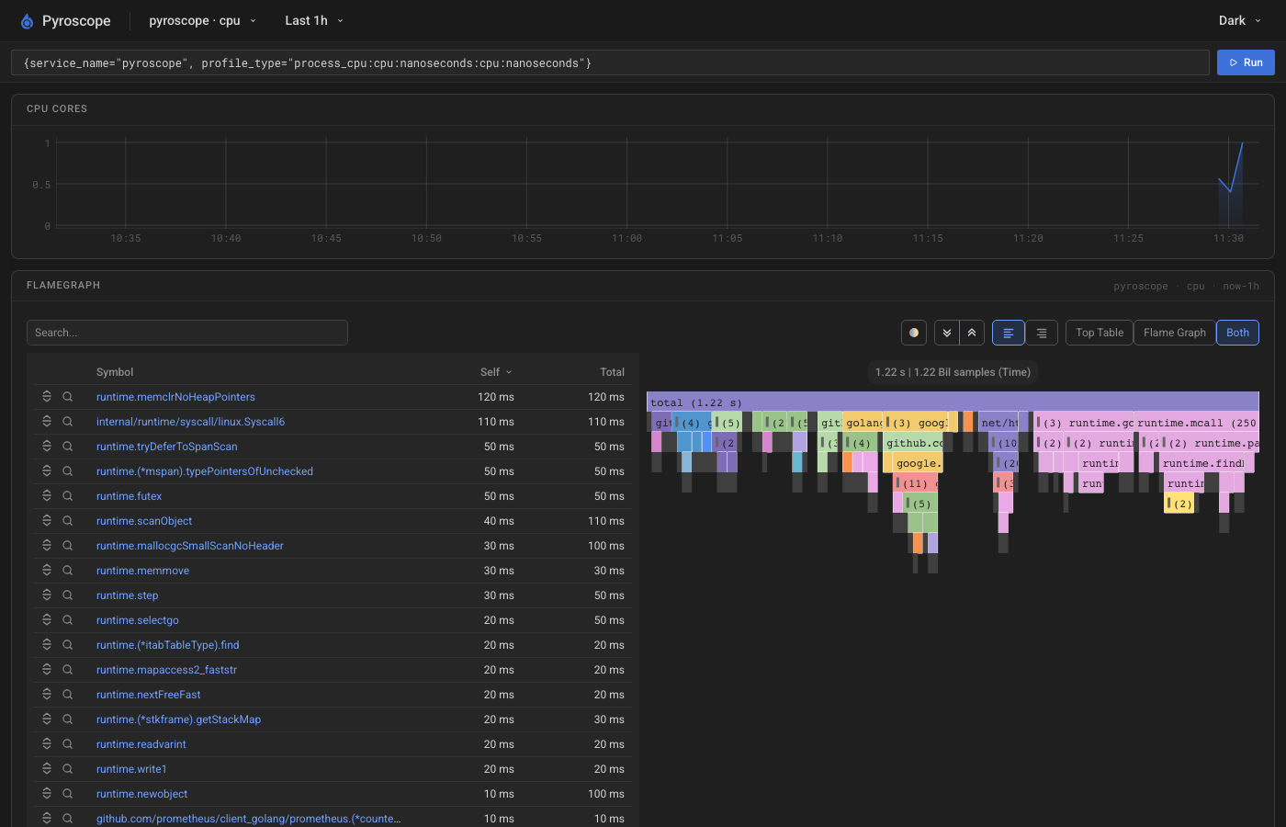Screen dimensions: 1286x827
Task: Sandwich icon for mallocgcSmallScanNoHeader row
Action: [x=47, y=546]
